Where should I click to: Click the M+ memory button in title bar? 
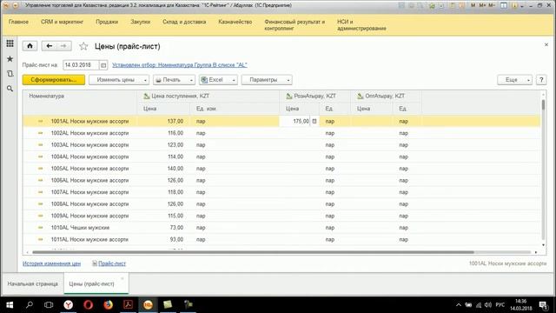(x=482, y=6)
